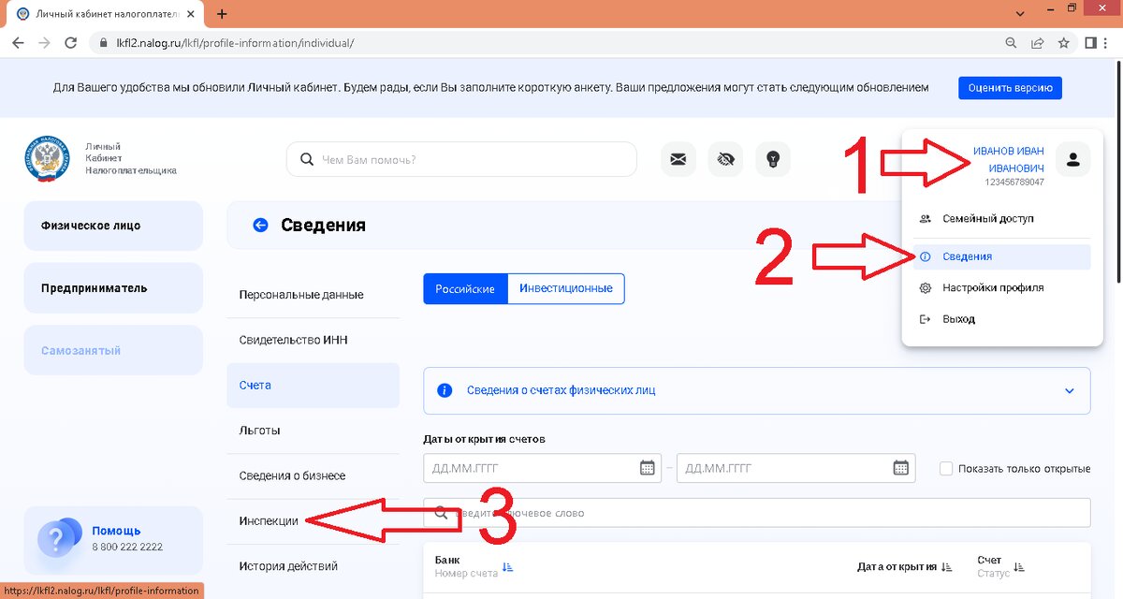The height and width of the screenshot is (599, 1123).
Task: Click the browser share page icon
Action: tap(1037, 43)
